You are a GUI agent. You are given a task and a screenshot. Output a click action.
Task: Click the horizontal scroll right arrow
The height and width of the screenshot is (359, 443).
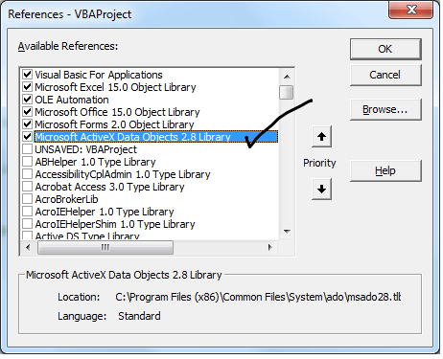coord(270,247)
